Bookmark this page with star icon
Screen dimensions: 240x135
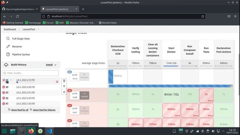tap(202, 16)
